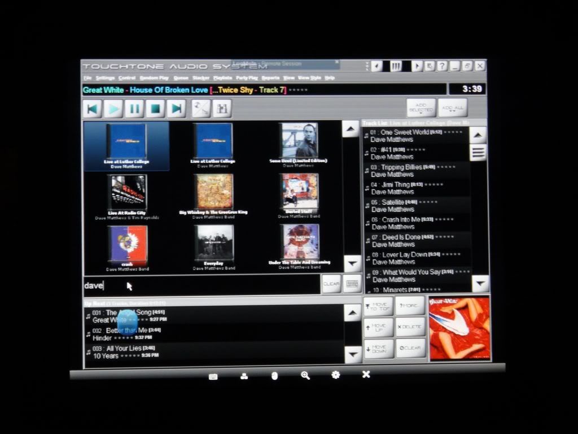Viewport: 578px width, 434px height.
Task: Click the track list scroll up arrow
Action: click(478, 135)
